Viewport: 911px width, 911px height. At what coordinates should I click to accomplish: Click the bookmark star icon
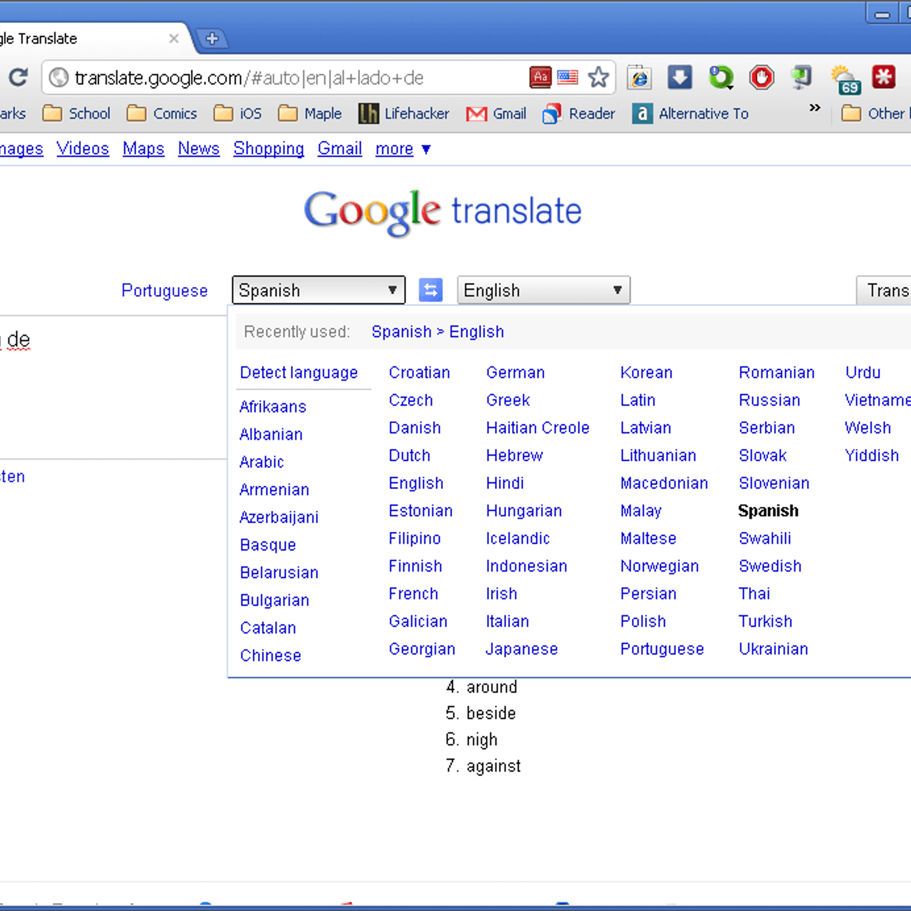point(598,77)
